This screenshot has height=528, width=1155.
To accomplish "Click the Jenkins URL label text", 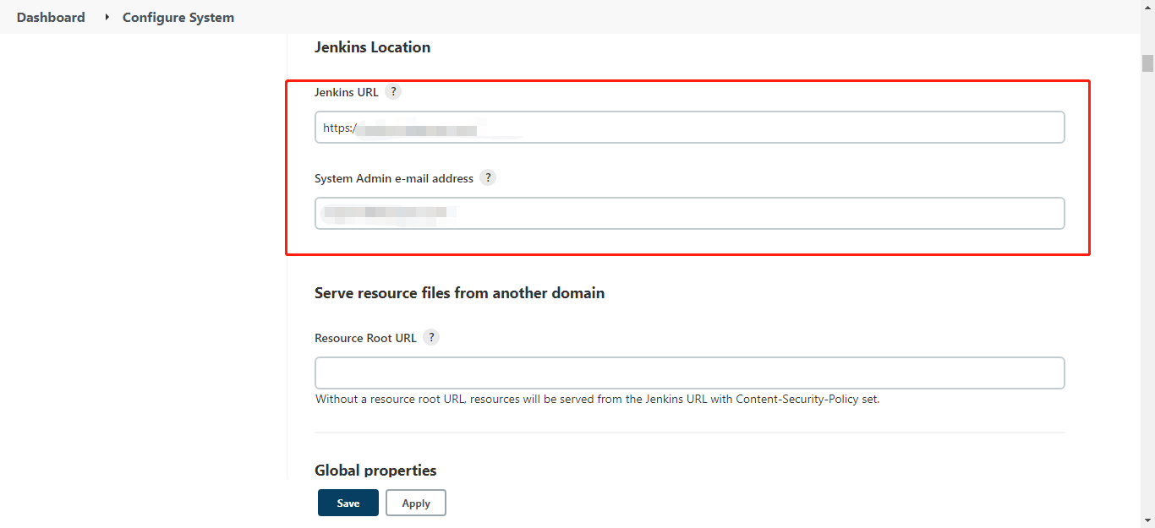I will 347,92.
